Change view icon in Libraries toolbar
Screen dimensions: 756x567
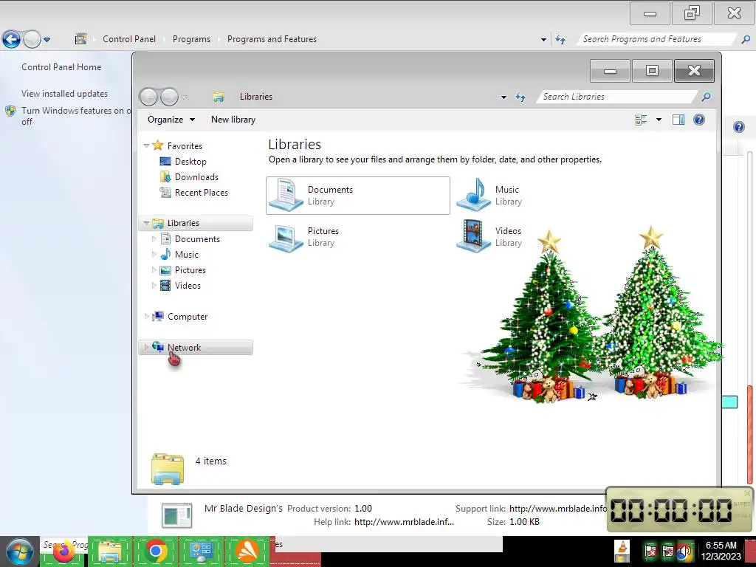coord(641,120)
